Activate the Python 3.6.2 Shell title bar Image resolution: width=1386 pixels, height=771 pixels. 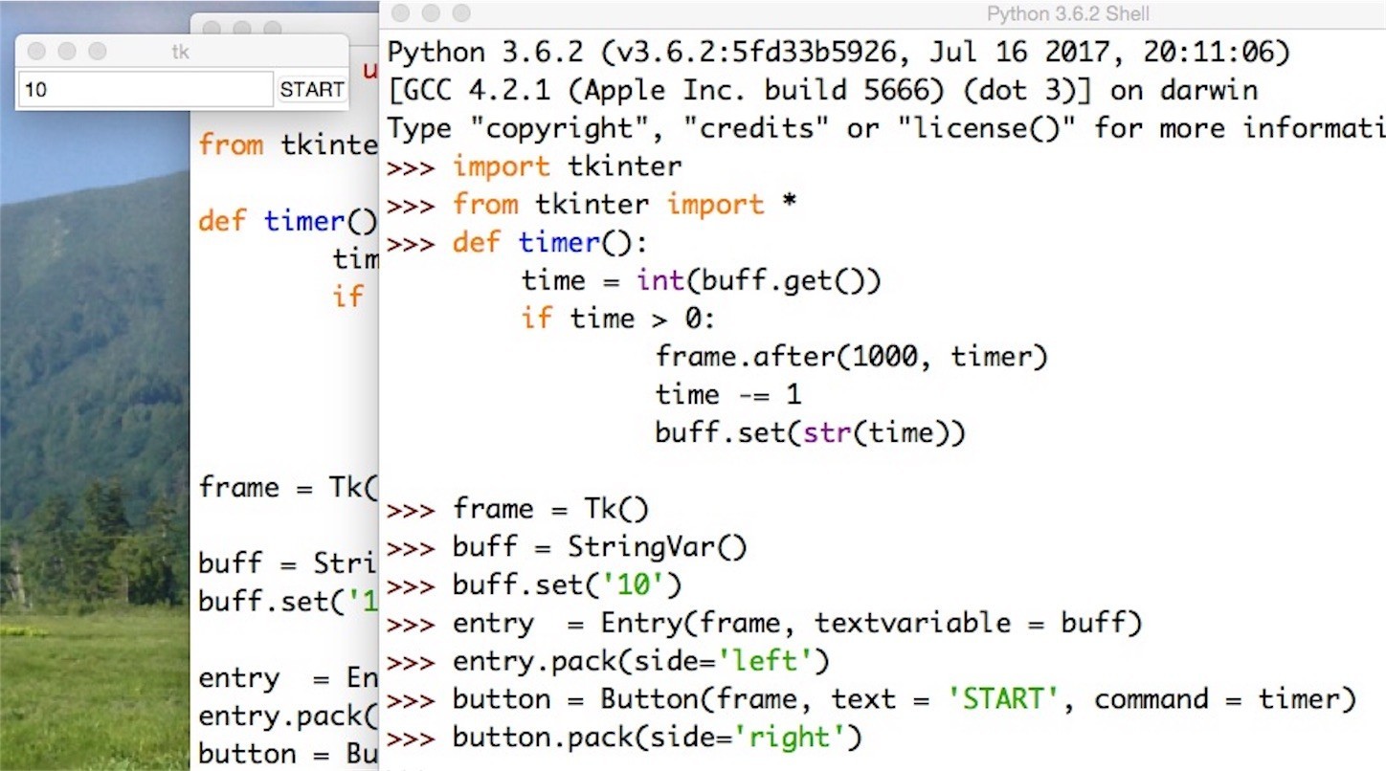(x=883, y=13)
